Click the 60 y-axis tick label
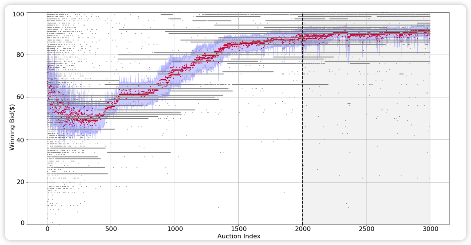This screenshot has height=245, width=471. pos(21,97)
